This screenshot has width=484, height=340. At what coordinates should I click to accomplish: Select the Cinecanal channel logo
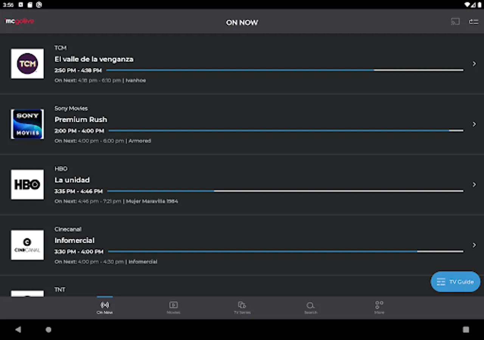point(27,245)
